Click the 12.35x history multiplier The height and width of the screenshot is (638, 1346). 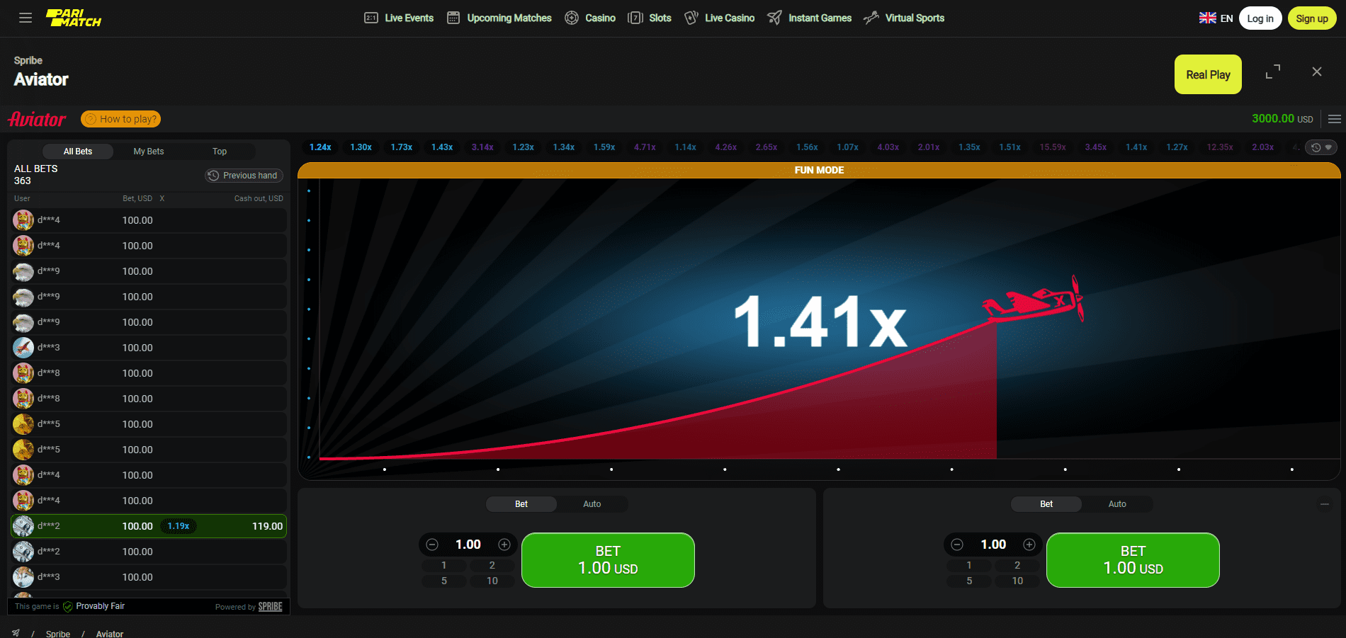pyautogui.click(x=1220, y=147)
